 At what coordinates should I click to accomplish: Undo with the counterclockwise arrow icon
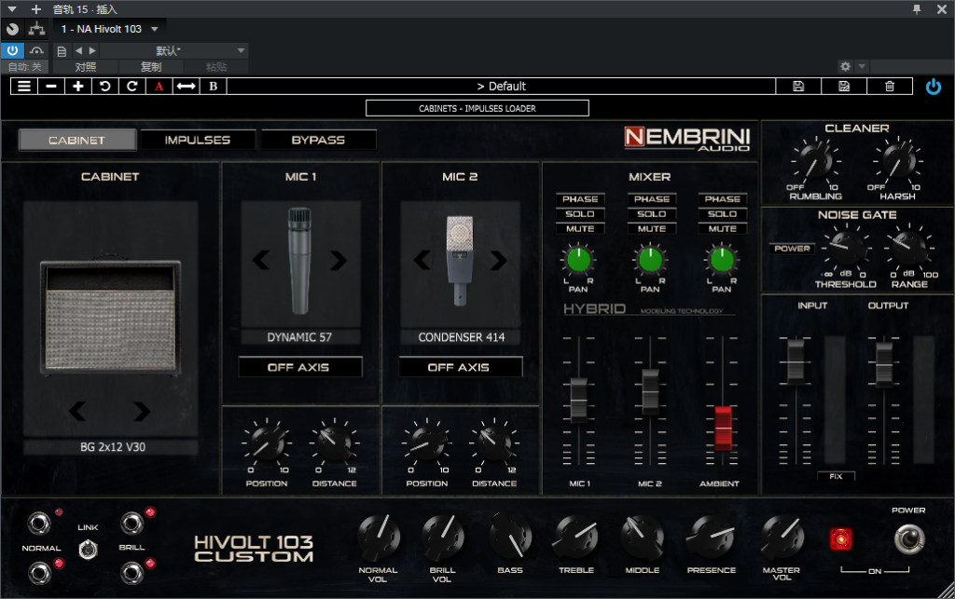tap(104, 87)
